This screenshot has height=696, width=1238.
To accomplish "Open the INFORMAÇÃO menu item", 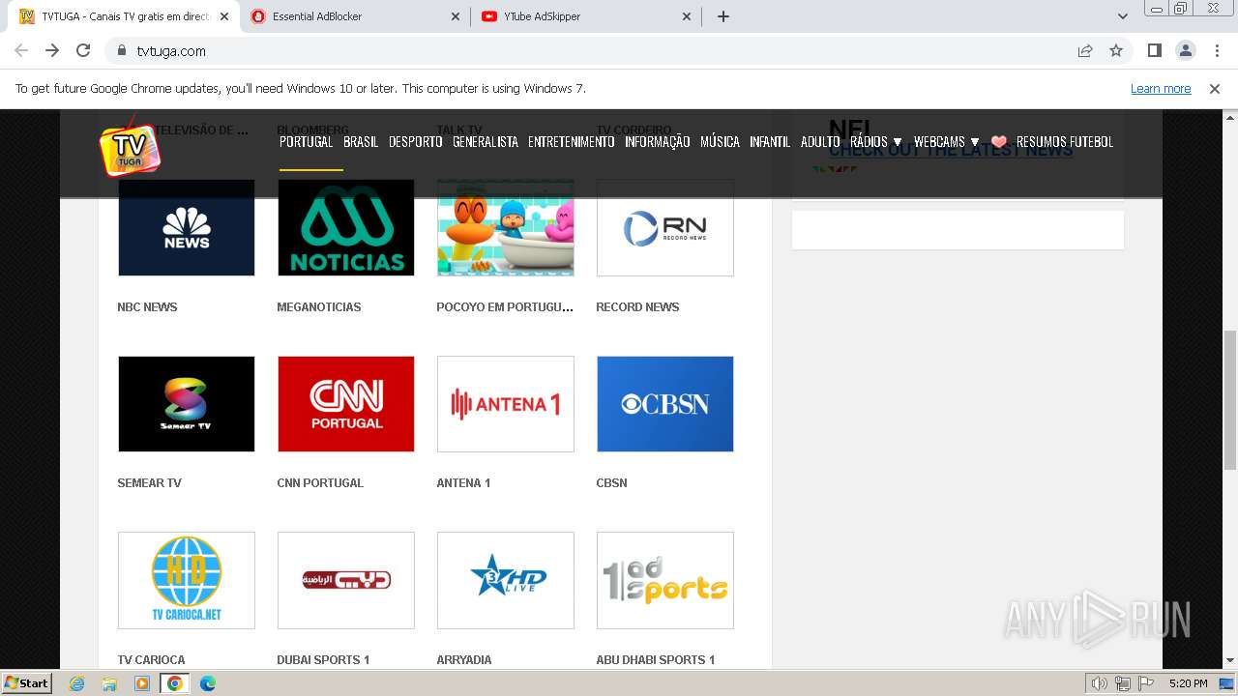I will tap(658, 142).
